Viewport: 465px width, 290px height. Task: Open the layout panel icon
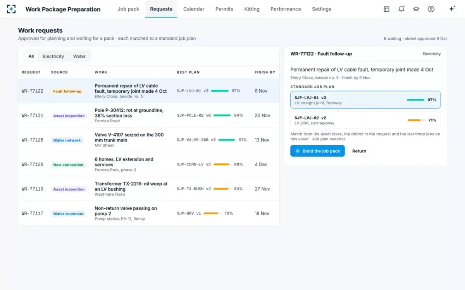386,9
